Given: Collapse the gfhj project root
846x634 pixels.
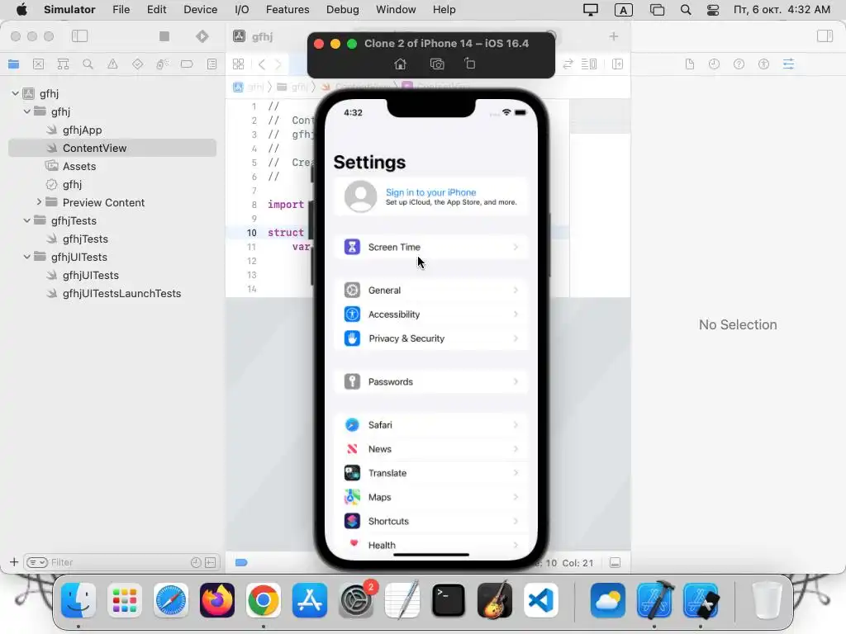Looking at the screenshot, I should pyautogui.click(x=15, y=93).
